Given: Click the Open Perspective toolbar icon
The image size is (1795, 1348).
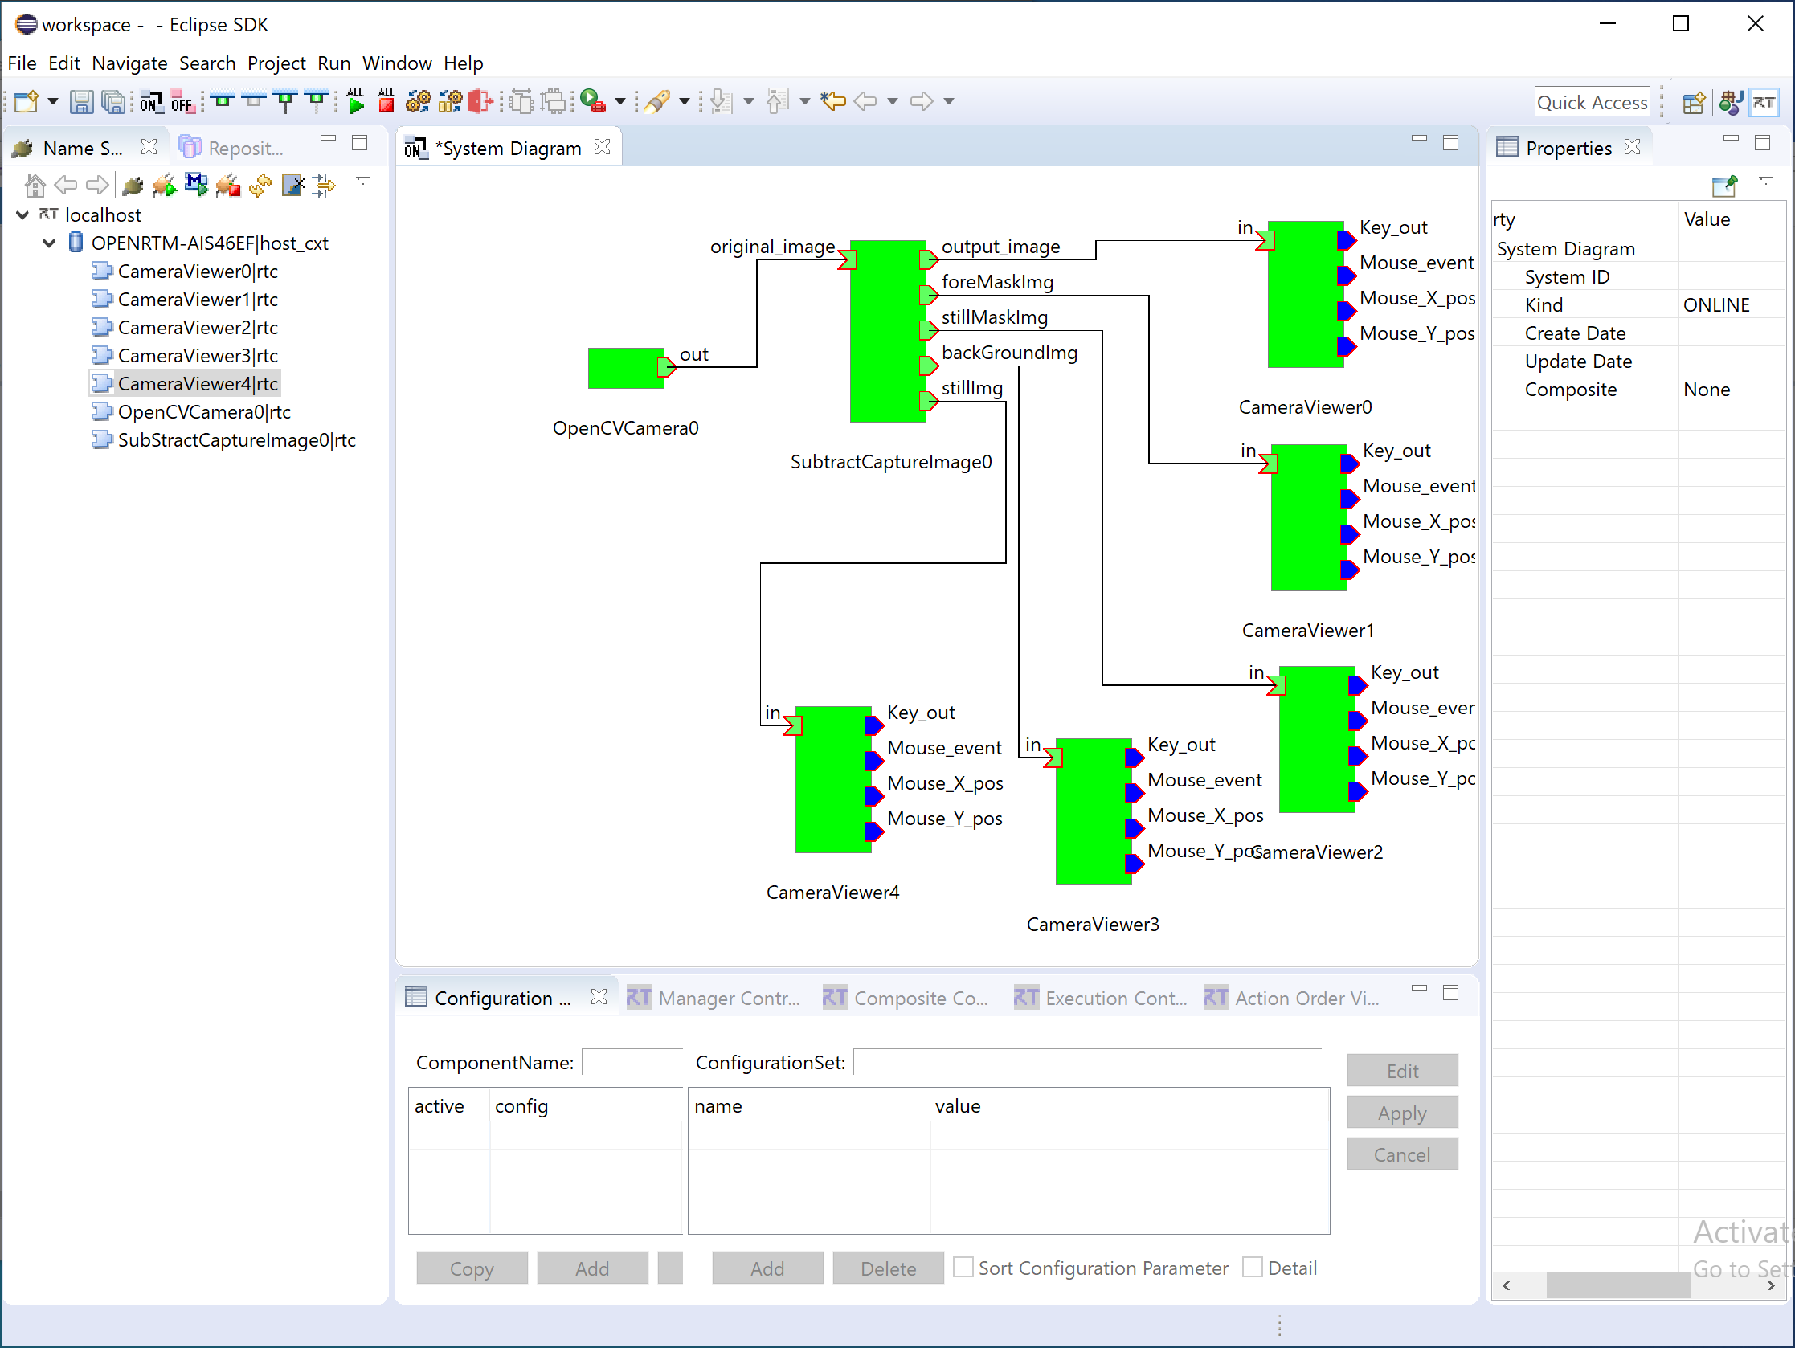Looking at the screenshot, I should (1694, 102).
